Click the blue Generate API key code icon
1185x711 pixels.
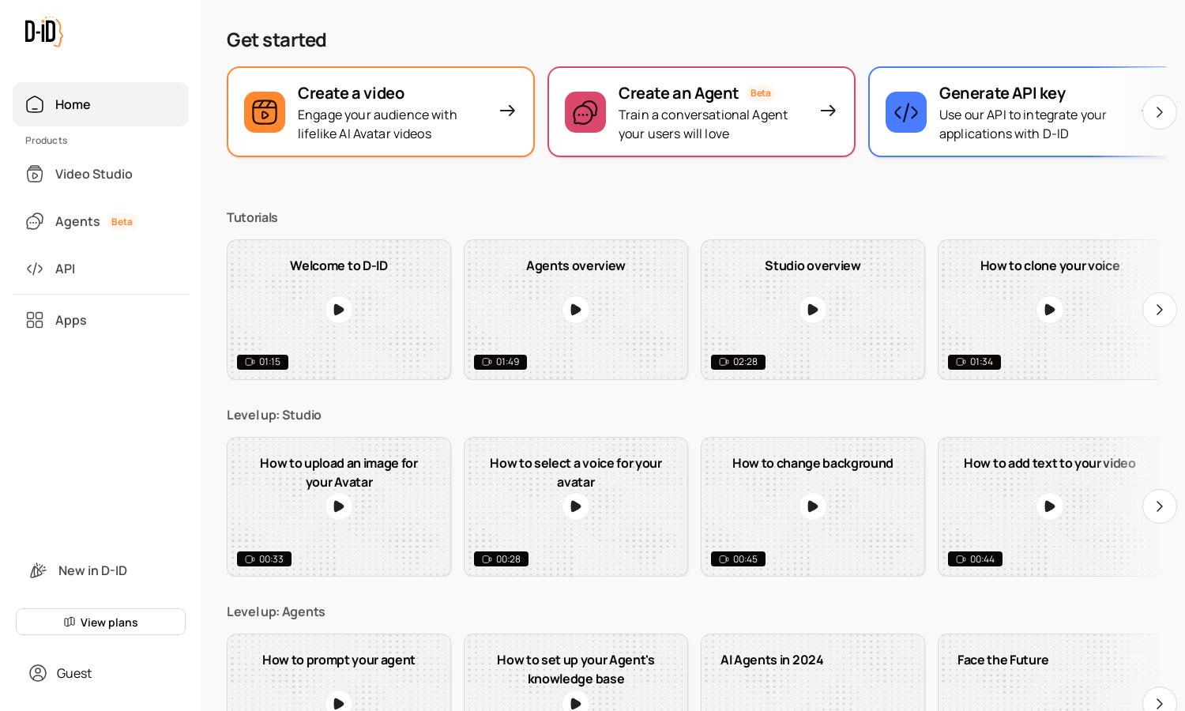pyautogui.click(x=906, y=112)
